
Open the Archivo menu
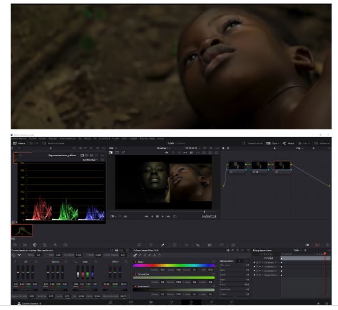(x=33, y=138)
